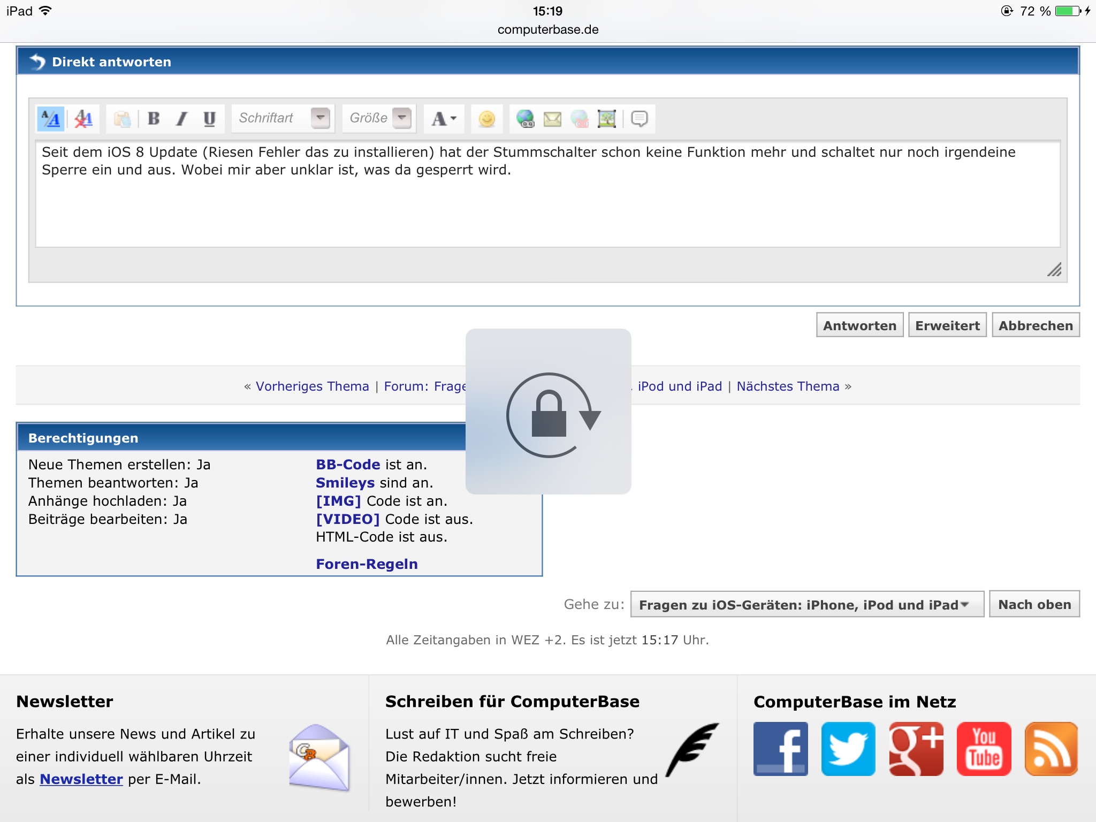Toggle bold formatting
The image size is (1096, 822).
[x=154, y=119]
